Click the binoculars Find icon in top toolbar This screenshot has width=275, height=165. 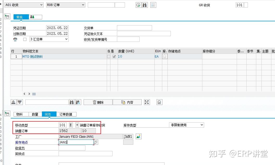145,5
